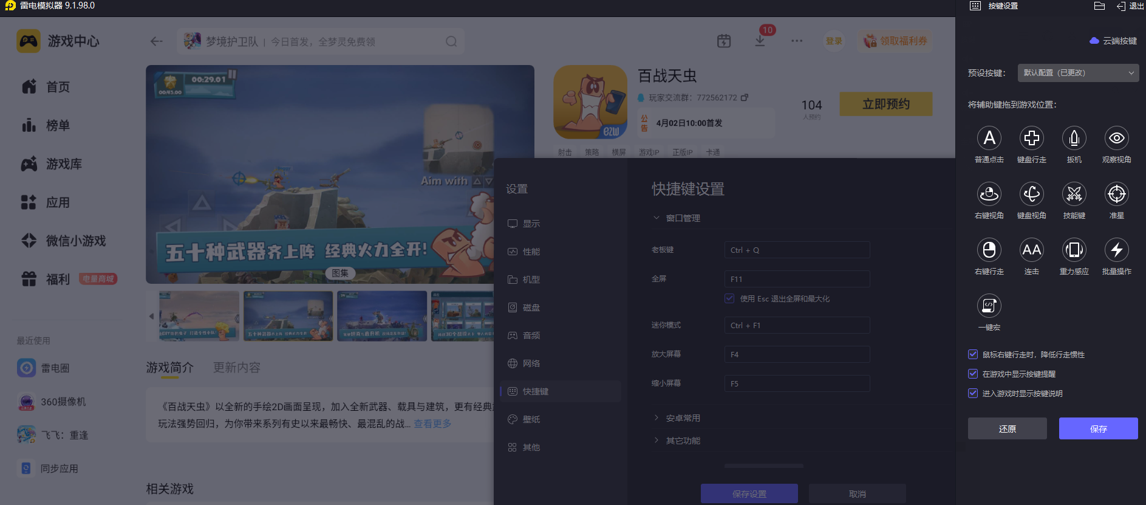Open the keymap folder icon
Screen dimensions: 1146x505
pos(1099,6)
